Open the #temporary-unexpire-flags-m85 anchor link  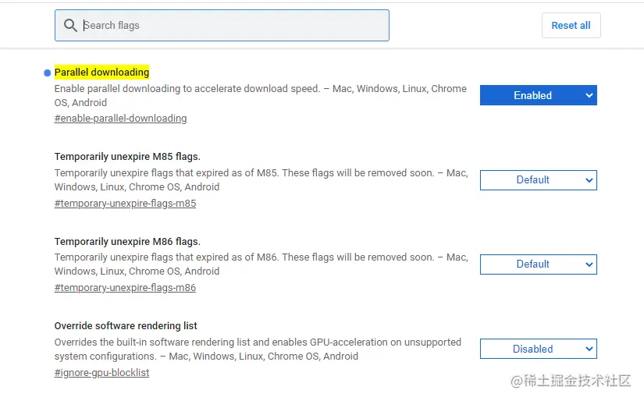point(125,204)
